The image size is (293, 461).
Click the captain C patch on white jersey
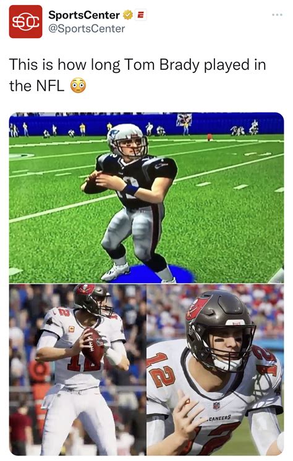coord(71,329)
